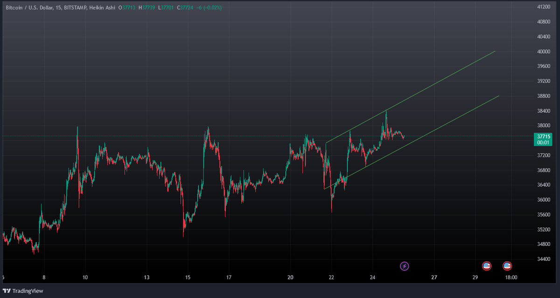Click date 15 on the time axis
Screen dimensions: 560x298
click(x=188, y=278)
